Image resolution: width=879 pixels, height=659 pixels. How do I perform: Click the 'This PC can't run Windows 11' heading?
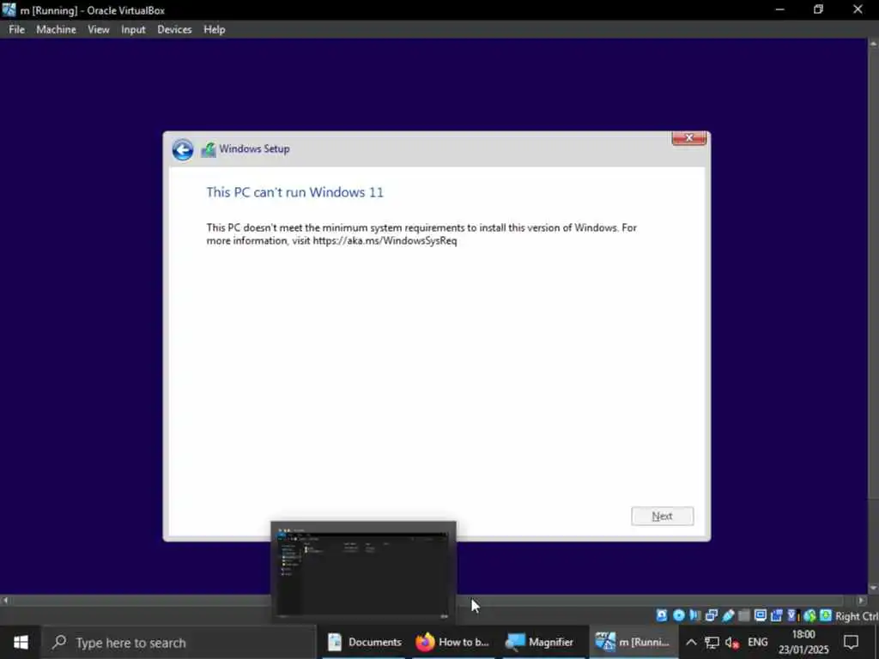tap(295, 192)
